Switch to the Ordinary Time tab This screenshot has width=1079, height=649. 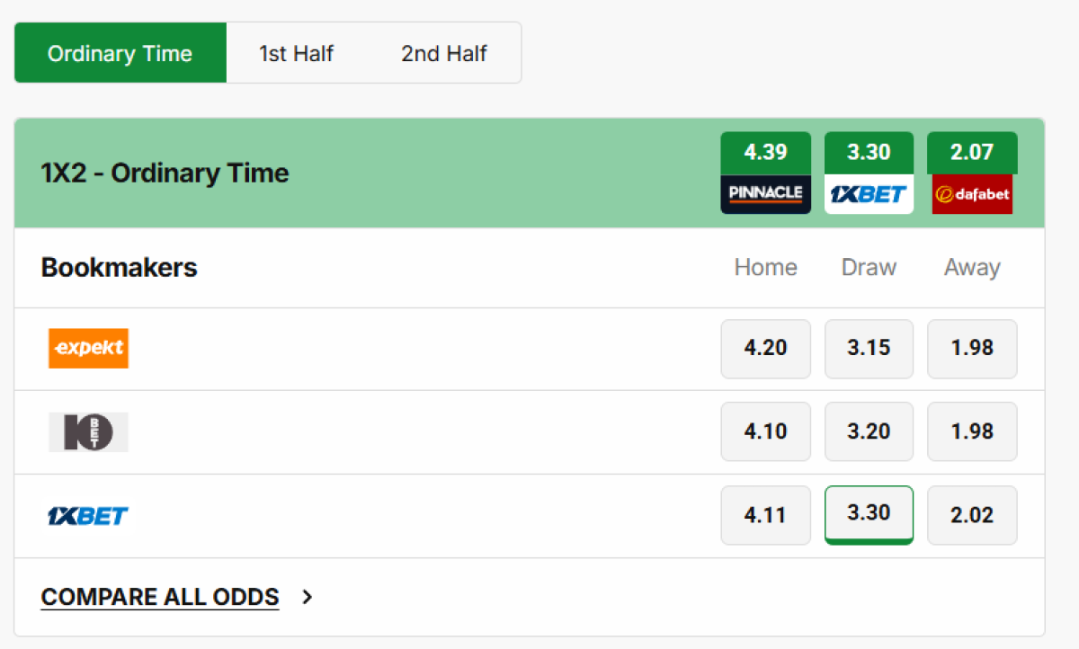point(120,53)
